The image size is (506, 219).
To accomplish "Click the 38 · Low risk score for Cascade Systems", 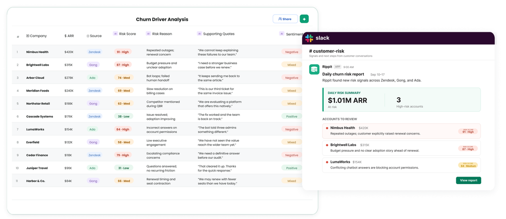I will point(123,116).
